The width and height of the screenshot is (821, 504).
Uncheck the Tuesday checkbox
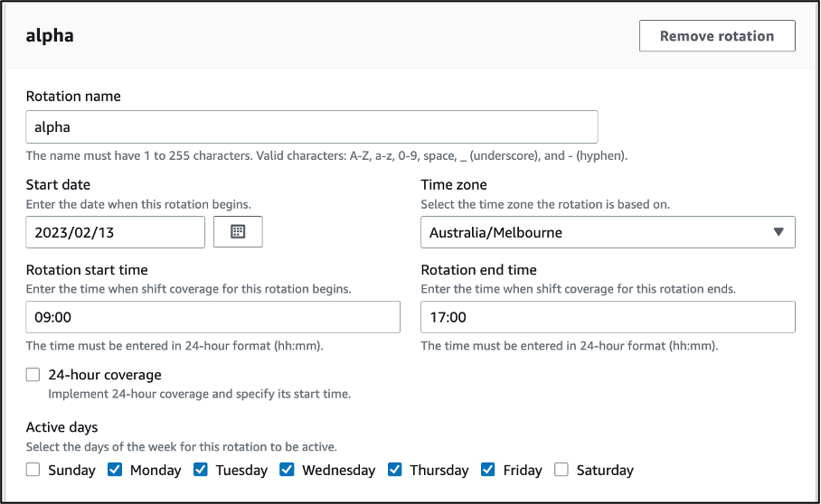coord(201,470)
